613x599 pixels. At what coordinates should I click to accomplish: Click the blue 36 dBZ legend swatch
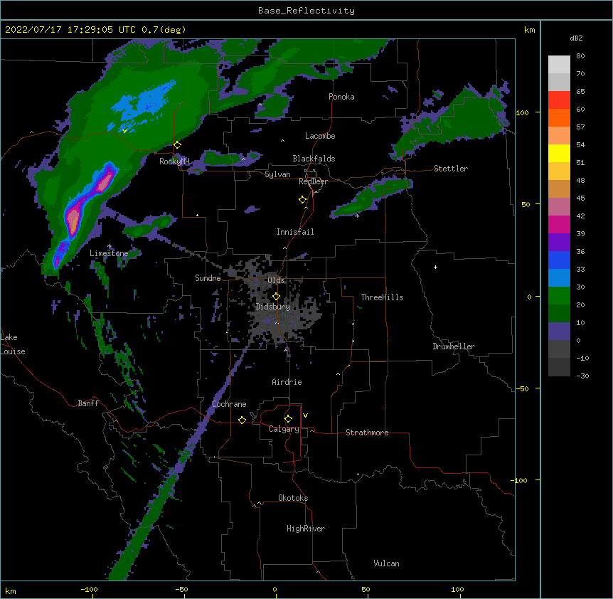pos(559,260)
